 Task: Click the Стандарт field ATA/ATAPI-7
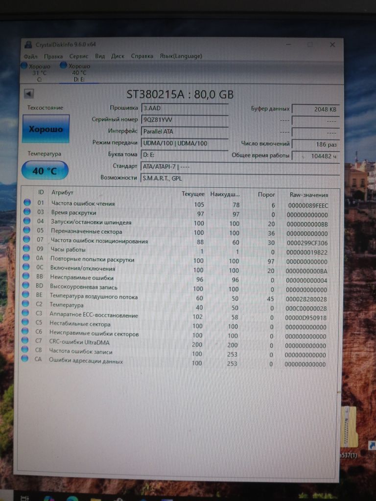pos(240,166)
